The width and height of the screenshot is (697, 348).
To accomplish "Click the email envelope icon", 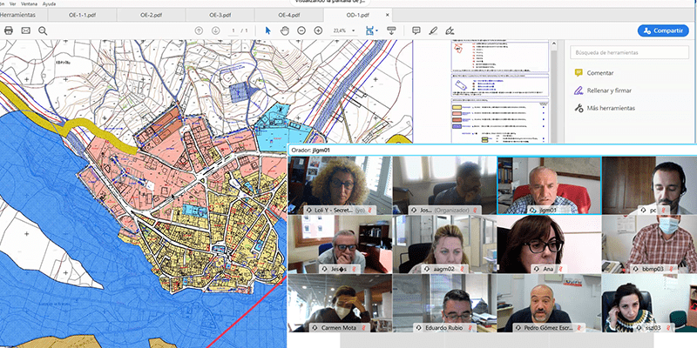I will click(25, 30).
